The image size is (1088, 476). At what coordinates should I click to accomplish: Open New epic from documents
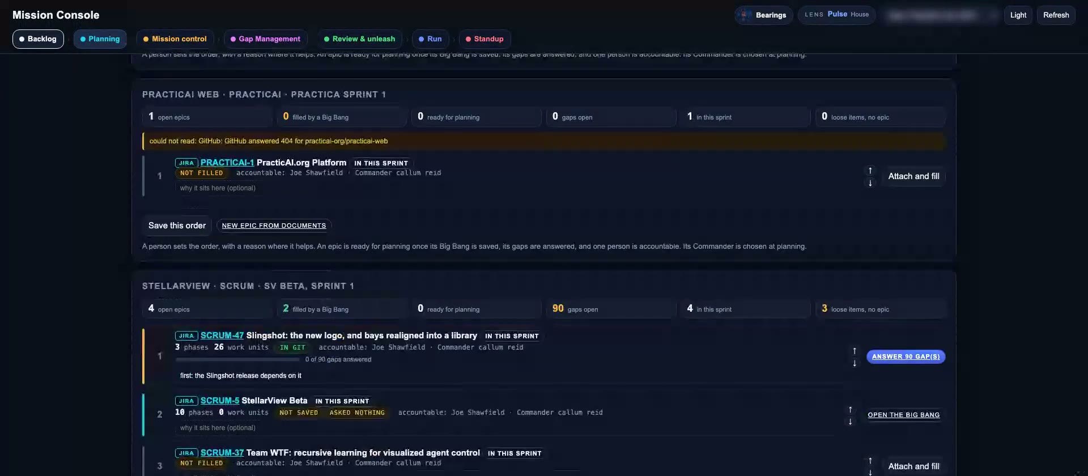(x=274, y=226)
